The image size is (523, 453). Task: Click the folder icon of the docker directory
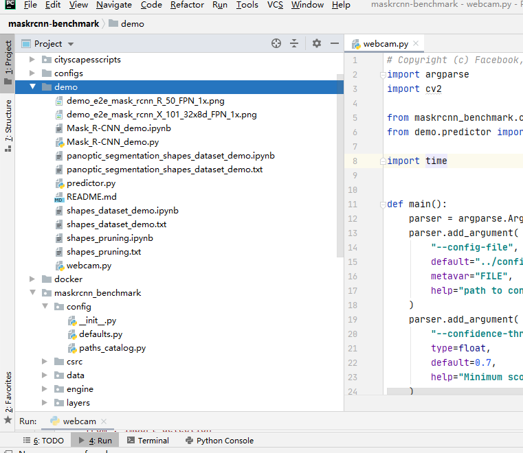[x=47, y=279]
